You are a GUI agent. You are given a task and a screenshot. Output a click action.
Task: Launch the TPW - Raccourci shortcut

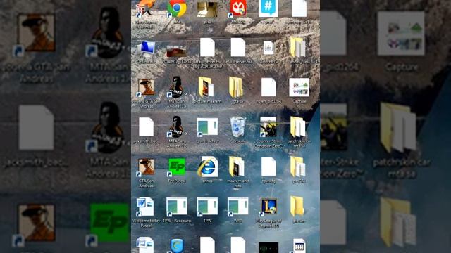(177, 207)
